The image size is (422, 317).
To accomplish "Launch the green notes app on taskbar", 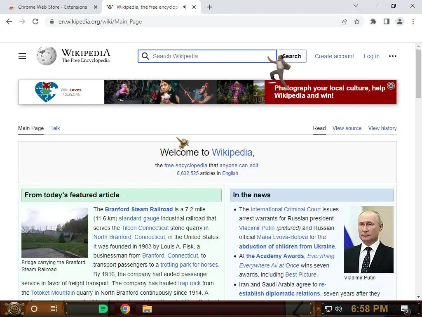I will pos(103,309).
